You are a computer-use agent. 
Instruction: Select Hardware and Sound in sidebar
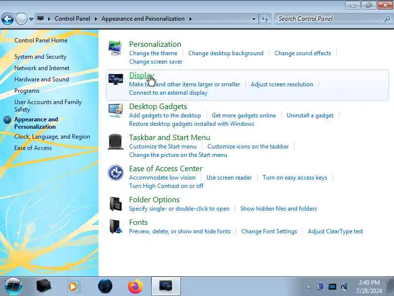[42, 79]
